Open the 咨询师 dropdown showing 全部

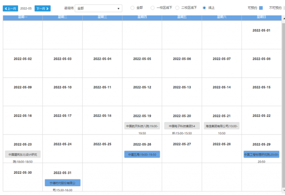(x=98, y=8)
